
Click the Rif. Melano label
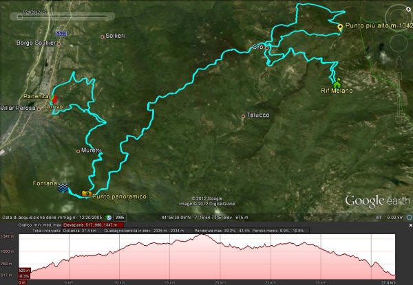[337, 91]
